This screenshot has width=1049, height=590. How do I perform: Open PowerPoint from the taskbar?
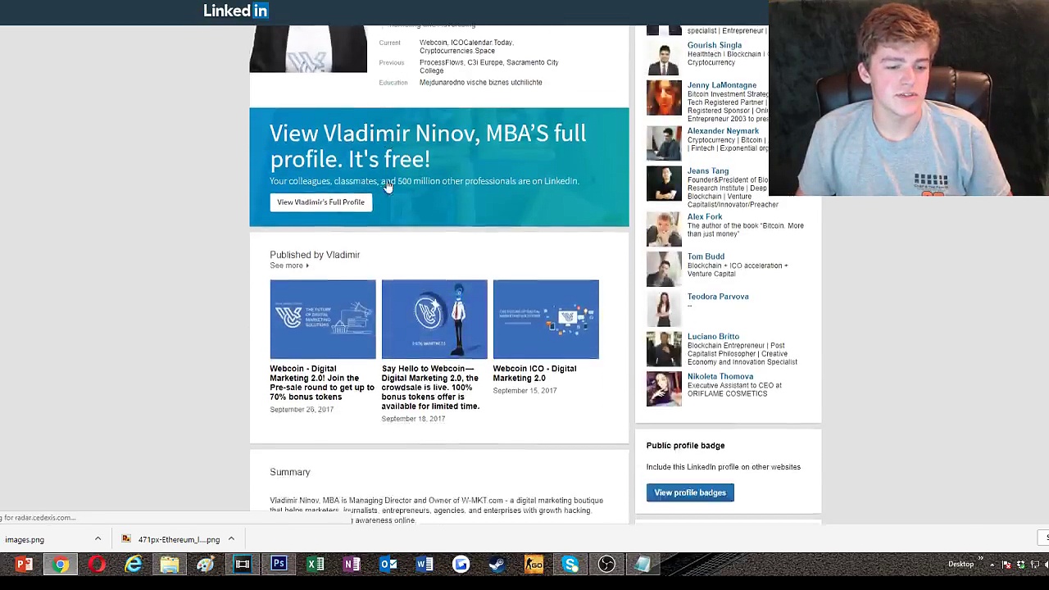24,564
